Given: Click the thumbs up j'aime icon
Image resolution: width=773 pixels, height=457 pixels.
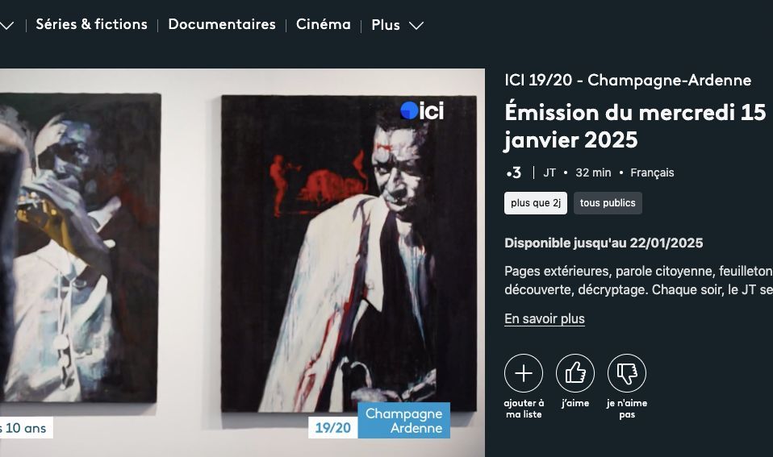Looking at the screenshot, I should (575, 373).
